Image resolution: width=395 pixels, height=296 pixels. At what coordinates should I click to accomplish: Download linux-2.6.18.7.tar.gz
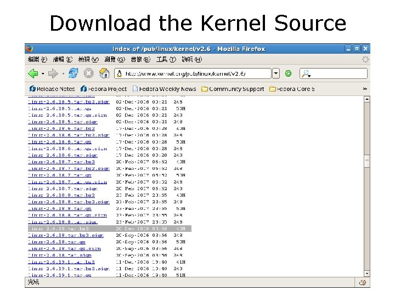pyautogui.click(x=60, y=175)
